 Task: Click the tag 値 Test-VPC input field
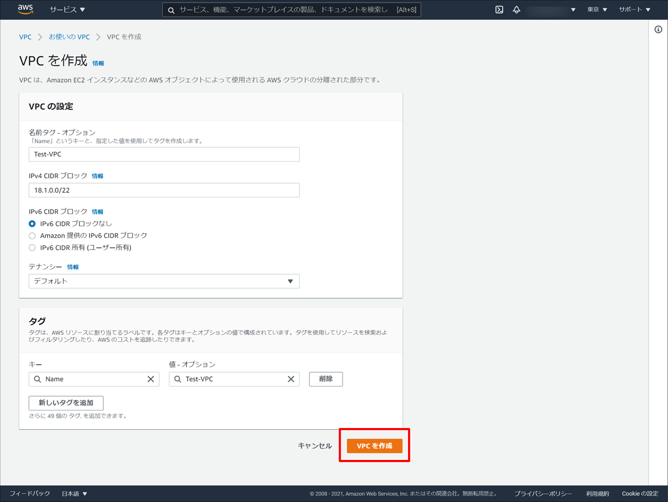(234, 379)
